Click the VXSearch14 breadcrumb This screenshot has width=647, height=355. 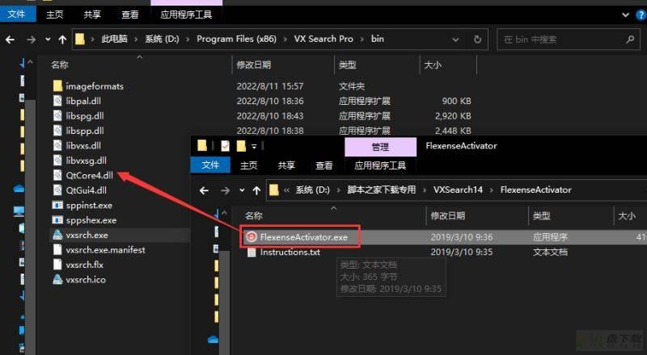[x=458, y=190]
